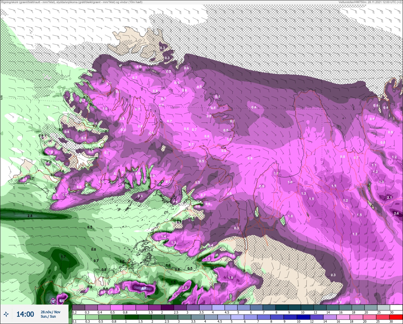This screenshot has width=403, height=324.
Task: Select the palest green swatch at 0.1 in legend
Action: [x=79, y=317]
